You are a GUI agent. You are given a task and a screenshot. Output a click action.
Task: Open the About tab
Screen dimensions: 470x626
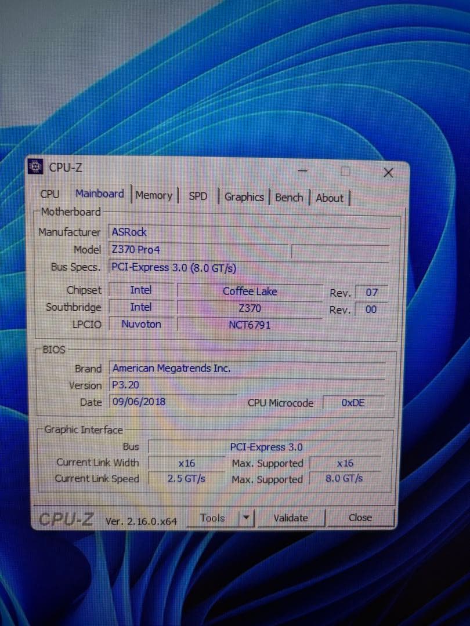tap(328, 198)
